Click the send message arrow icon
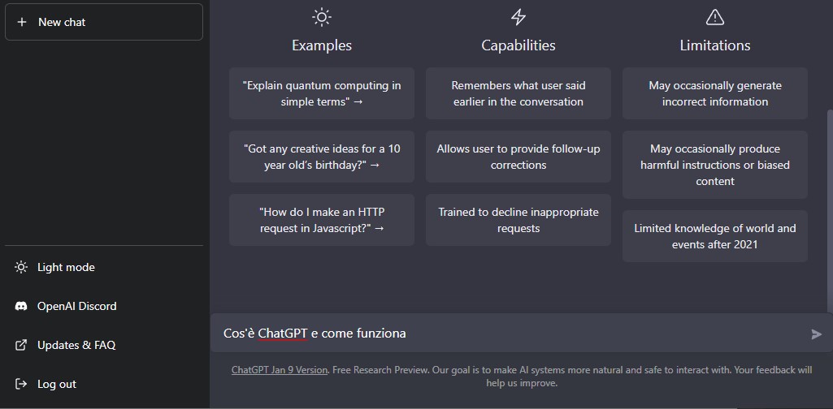Viewport: 833px width, 409px height. 816,334
